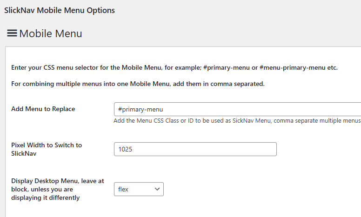Click the CSS menu selector instruction paragraph
Screen dimensions: 361x217
(x=174, y=67)
